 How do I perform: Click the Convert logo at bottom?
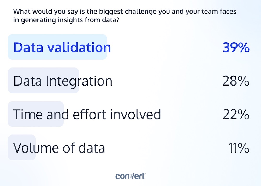[130, 176]
